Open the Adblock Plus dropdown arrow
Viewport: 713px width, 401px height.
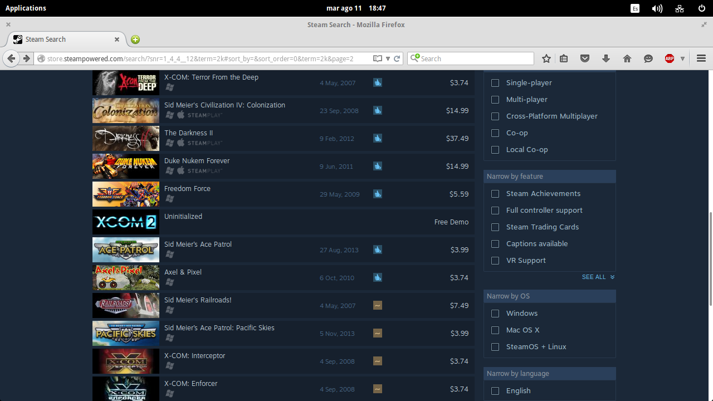coord(682,58)
